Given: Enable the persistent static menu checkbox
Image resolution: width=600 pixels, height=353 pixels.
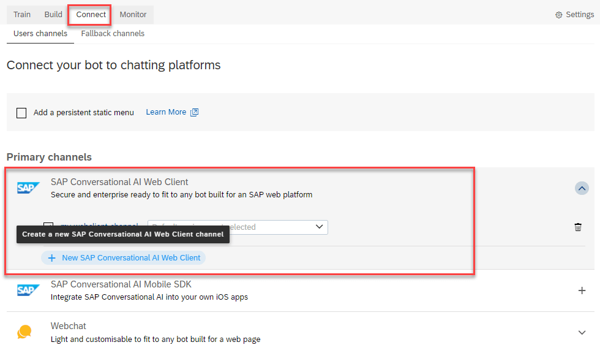Looking at the screenshot, I should (x=21, y=113).
